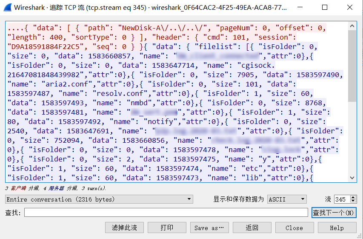Click the Close button at the bottom

294,227
